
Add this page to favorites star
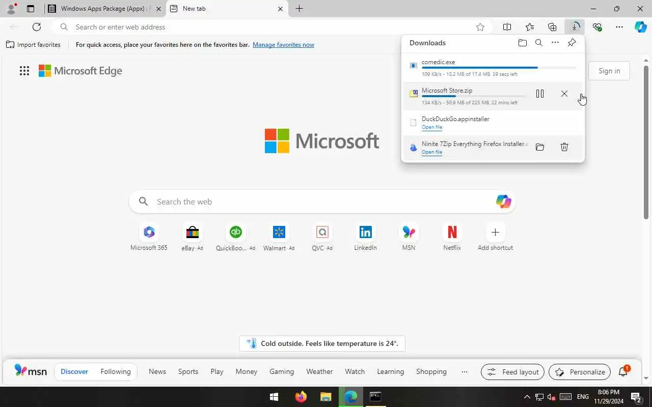480,27
